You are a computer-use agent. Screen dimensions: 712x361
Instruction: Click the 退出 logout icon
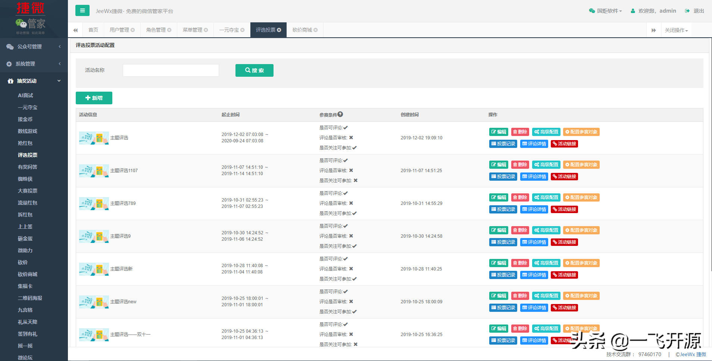687,11
